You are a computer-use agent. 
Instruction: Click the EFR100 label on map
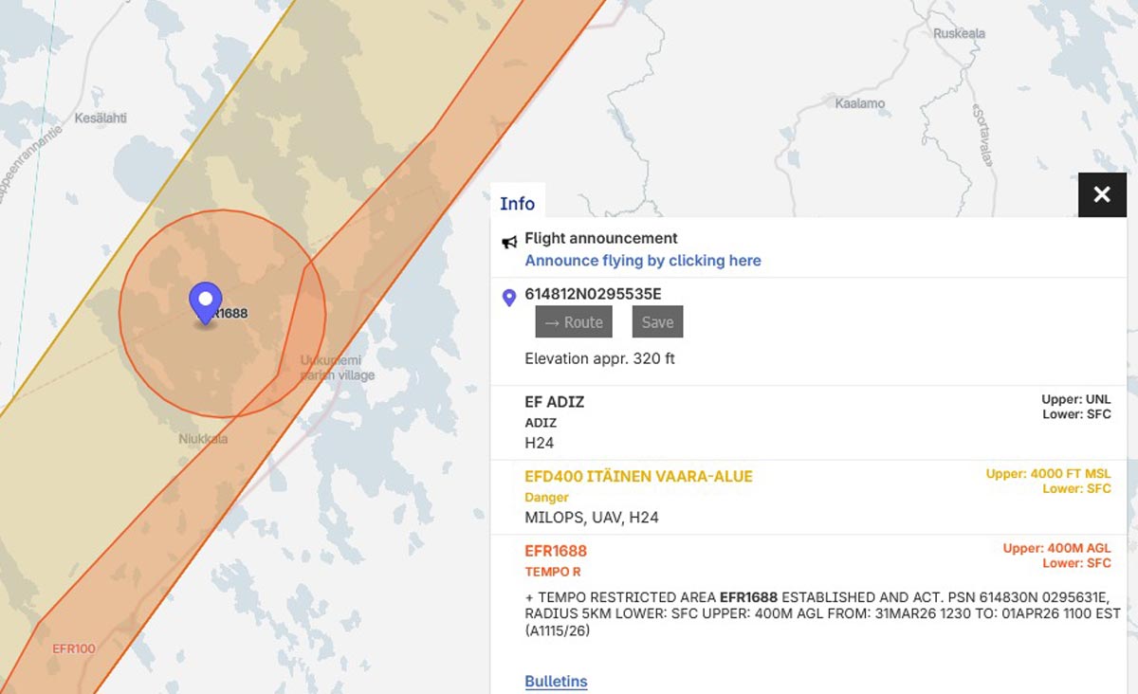click(x=74, y=648)
